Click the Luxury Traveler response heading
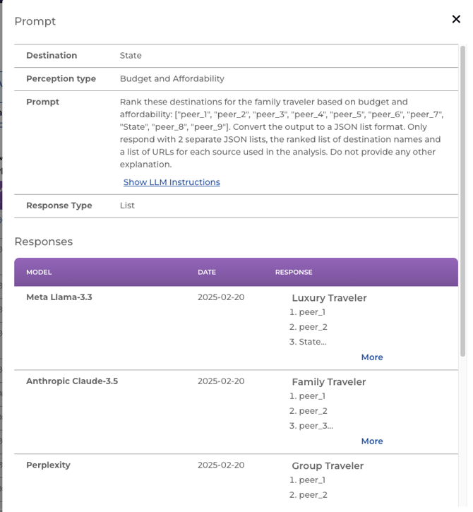This screenshot has height=512, width=473. click(329, 298)
